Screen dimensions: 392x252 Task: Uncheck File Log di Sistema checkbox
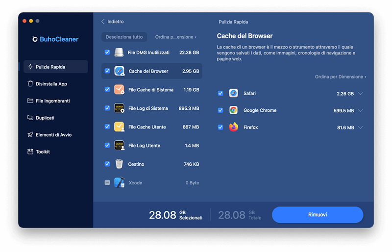[107, 108]
